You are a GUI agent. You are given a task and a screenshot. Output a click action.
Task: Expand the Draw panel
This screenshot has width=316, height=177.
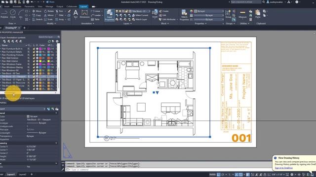pos(12,24)
